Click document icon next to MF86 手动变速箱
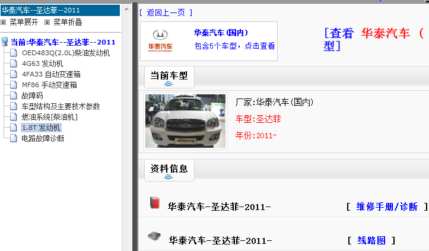 pyautogui.click(x=14, y=85)
